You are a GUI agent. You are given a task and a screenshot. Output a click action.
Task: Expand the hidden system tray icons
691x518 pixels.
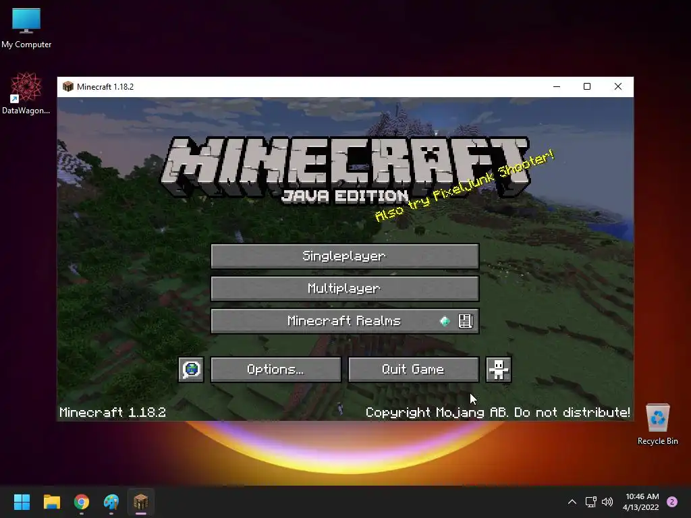(572, 502)
